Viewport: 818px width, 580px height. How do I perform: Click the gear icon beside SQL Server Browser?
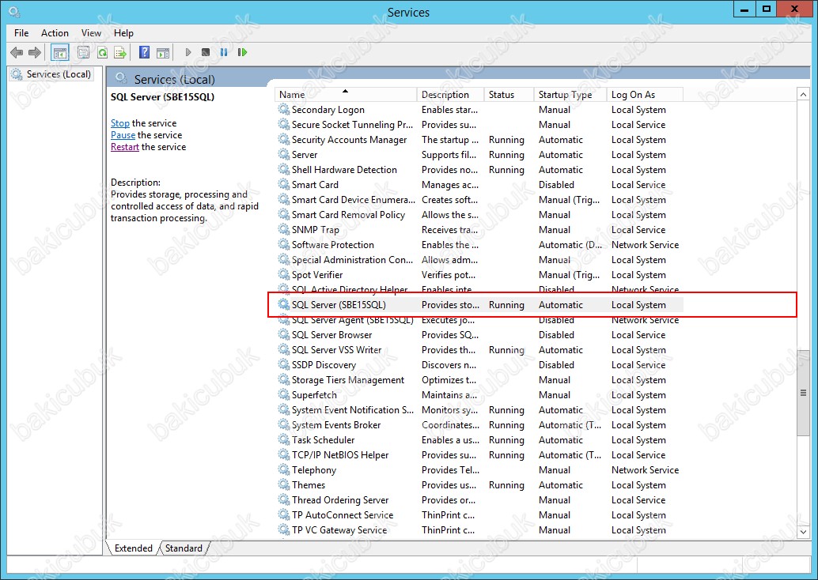point(284,334)
